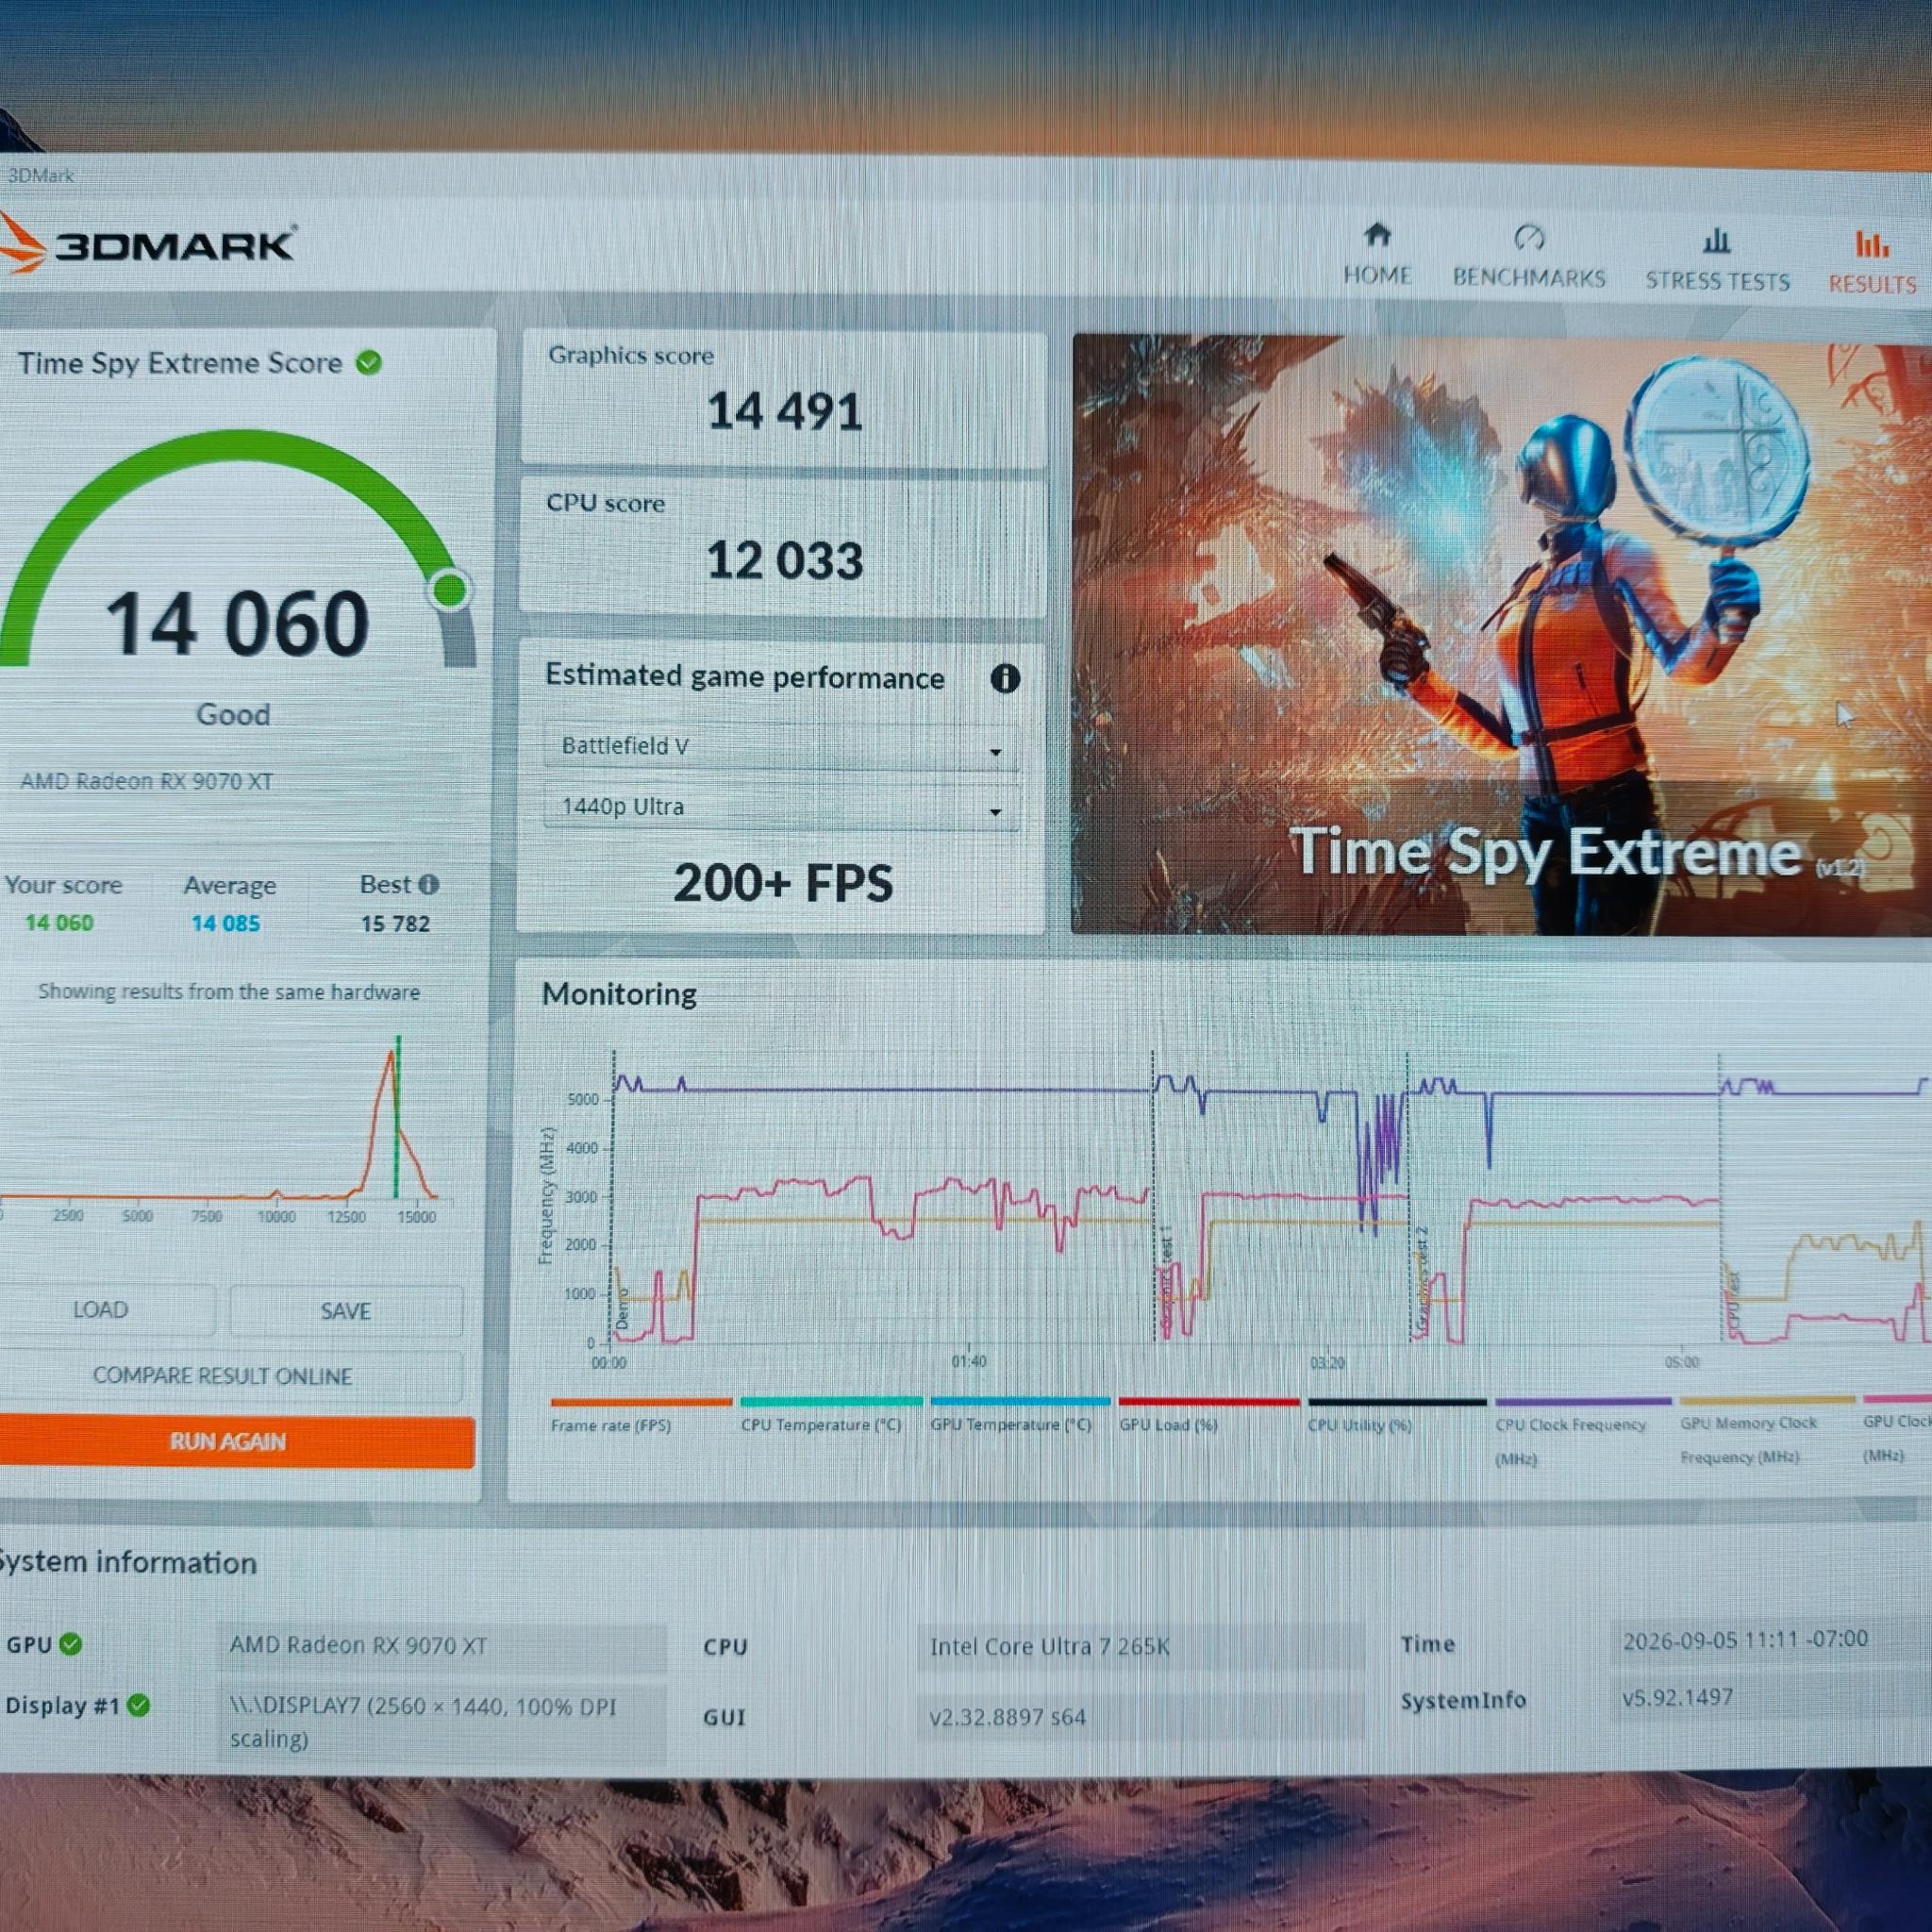Toggle the GPU Load (%) legend series
This screenshot has height=1932, width=1932.
(x=1209, y=1415)
